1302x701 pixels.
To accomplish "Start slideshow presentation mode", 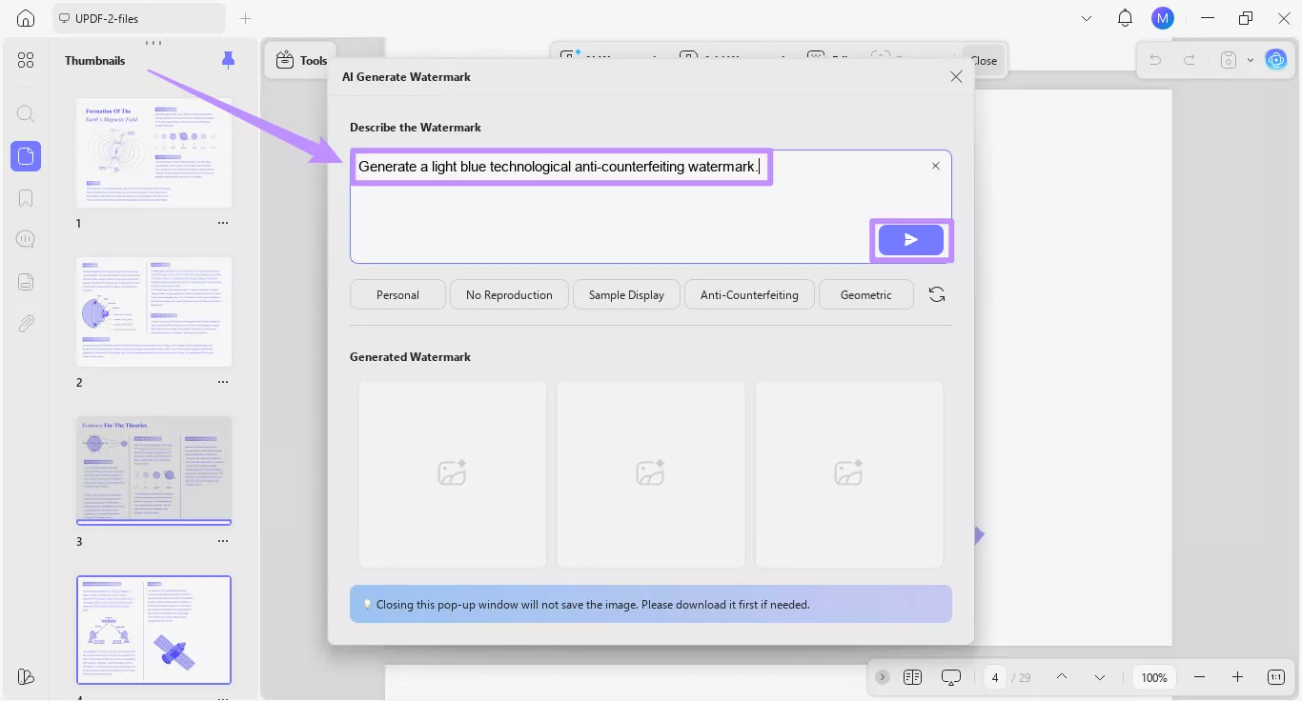I will [951, 677].
